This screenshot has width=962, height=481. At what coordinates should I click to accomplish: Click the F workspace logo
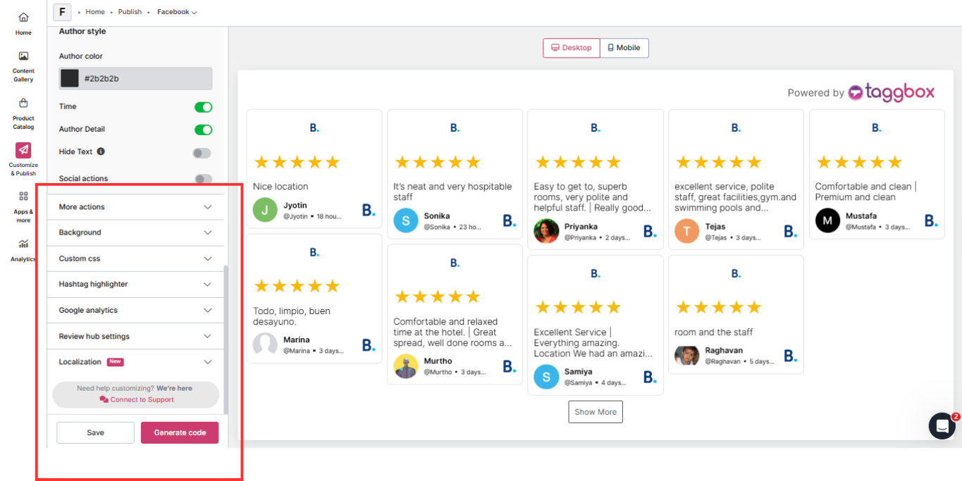click(x=62, y=12)
